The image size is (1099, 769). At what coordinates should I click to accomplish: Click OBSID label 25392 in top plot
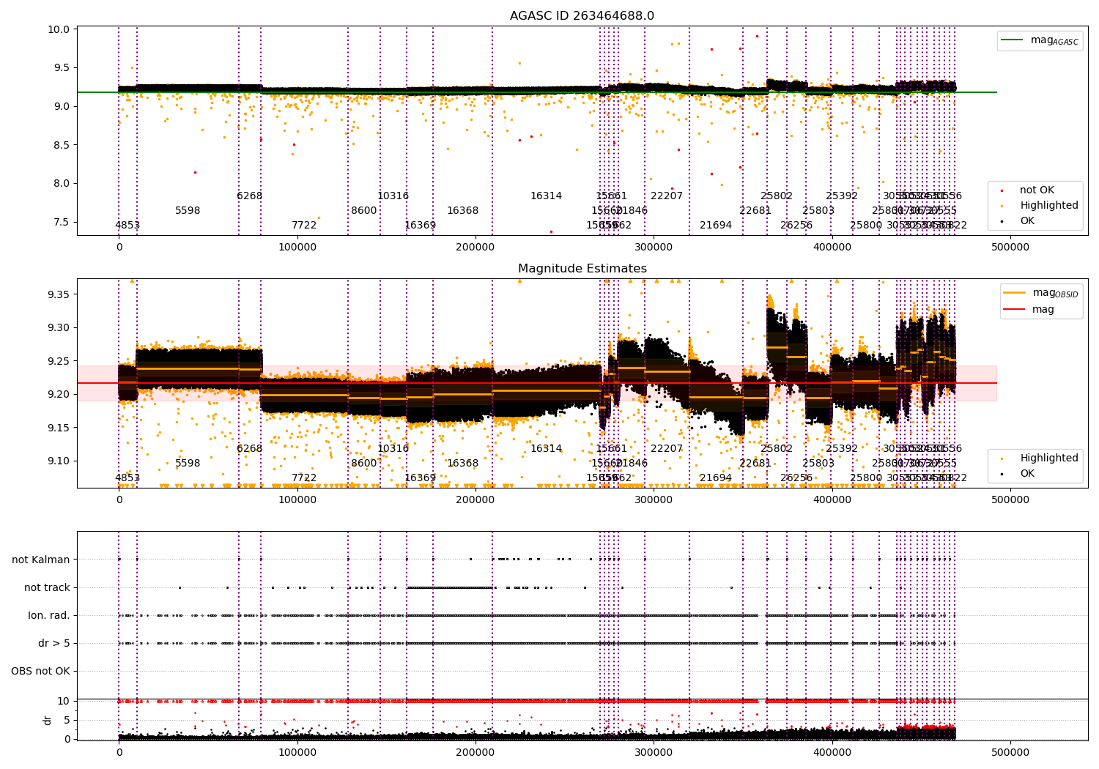pos(842,196)
